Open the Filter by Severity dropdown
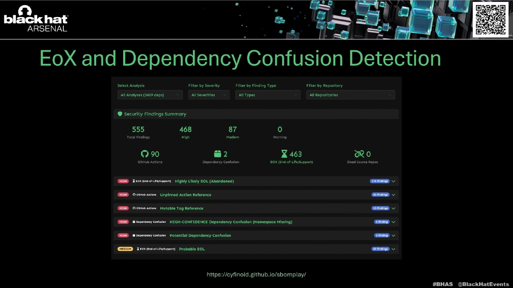513x288 pixels. coord(209,95)
